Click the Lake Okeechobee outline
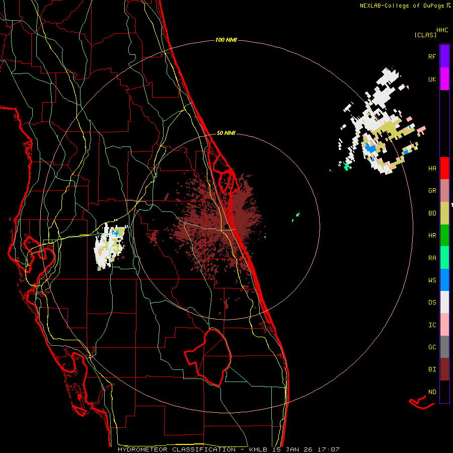453x453 pixels. point(208,357)
